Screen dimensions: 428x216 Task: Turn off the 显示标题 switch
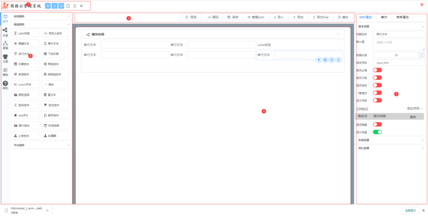377,132
